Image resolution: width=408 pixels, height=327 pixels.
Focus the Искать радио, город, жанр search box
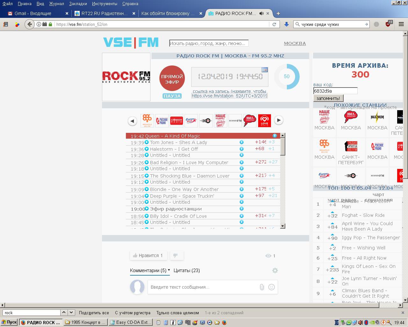(x=209, y=43)
